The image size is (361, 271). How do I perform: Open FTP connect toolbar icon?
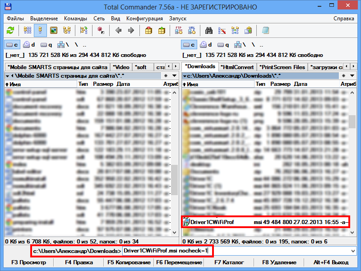179,30
